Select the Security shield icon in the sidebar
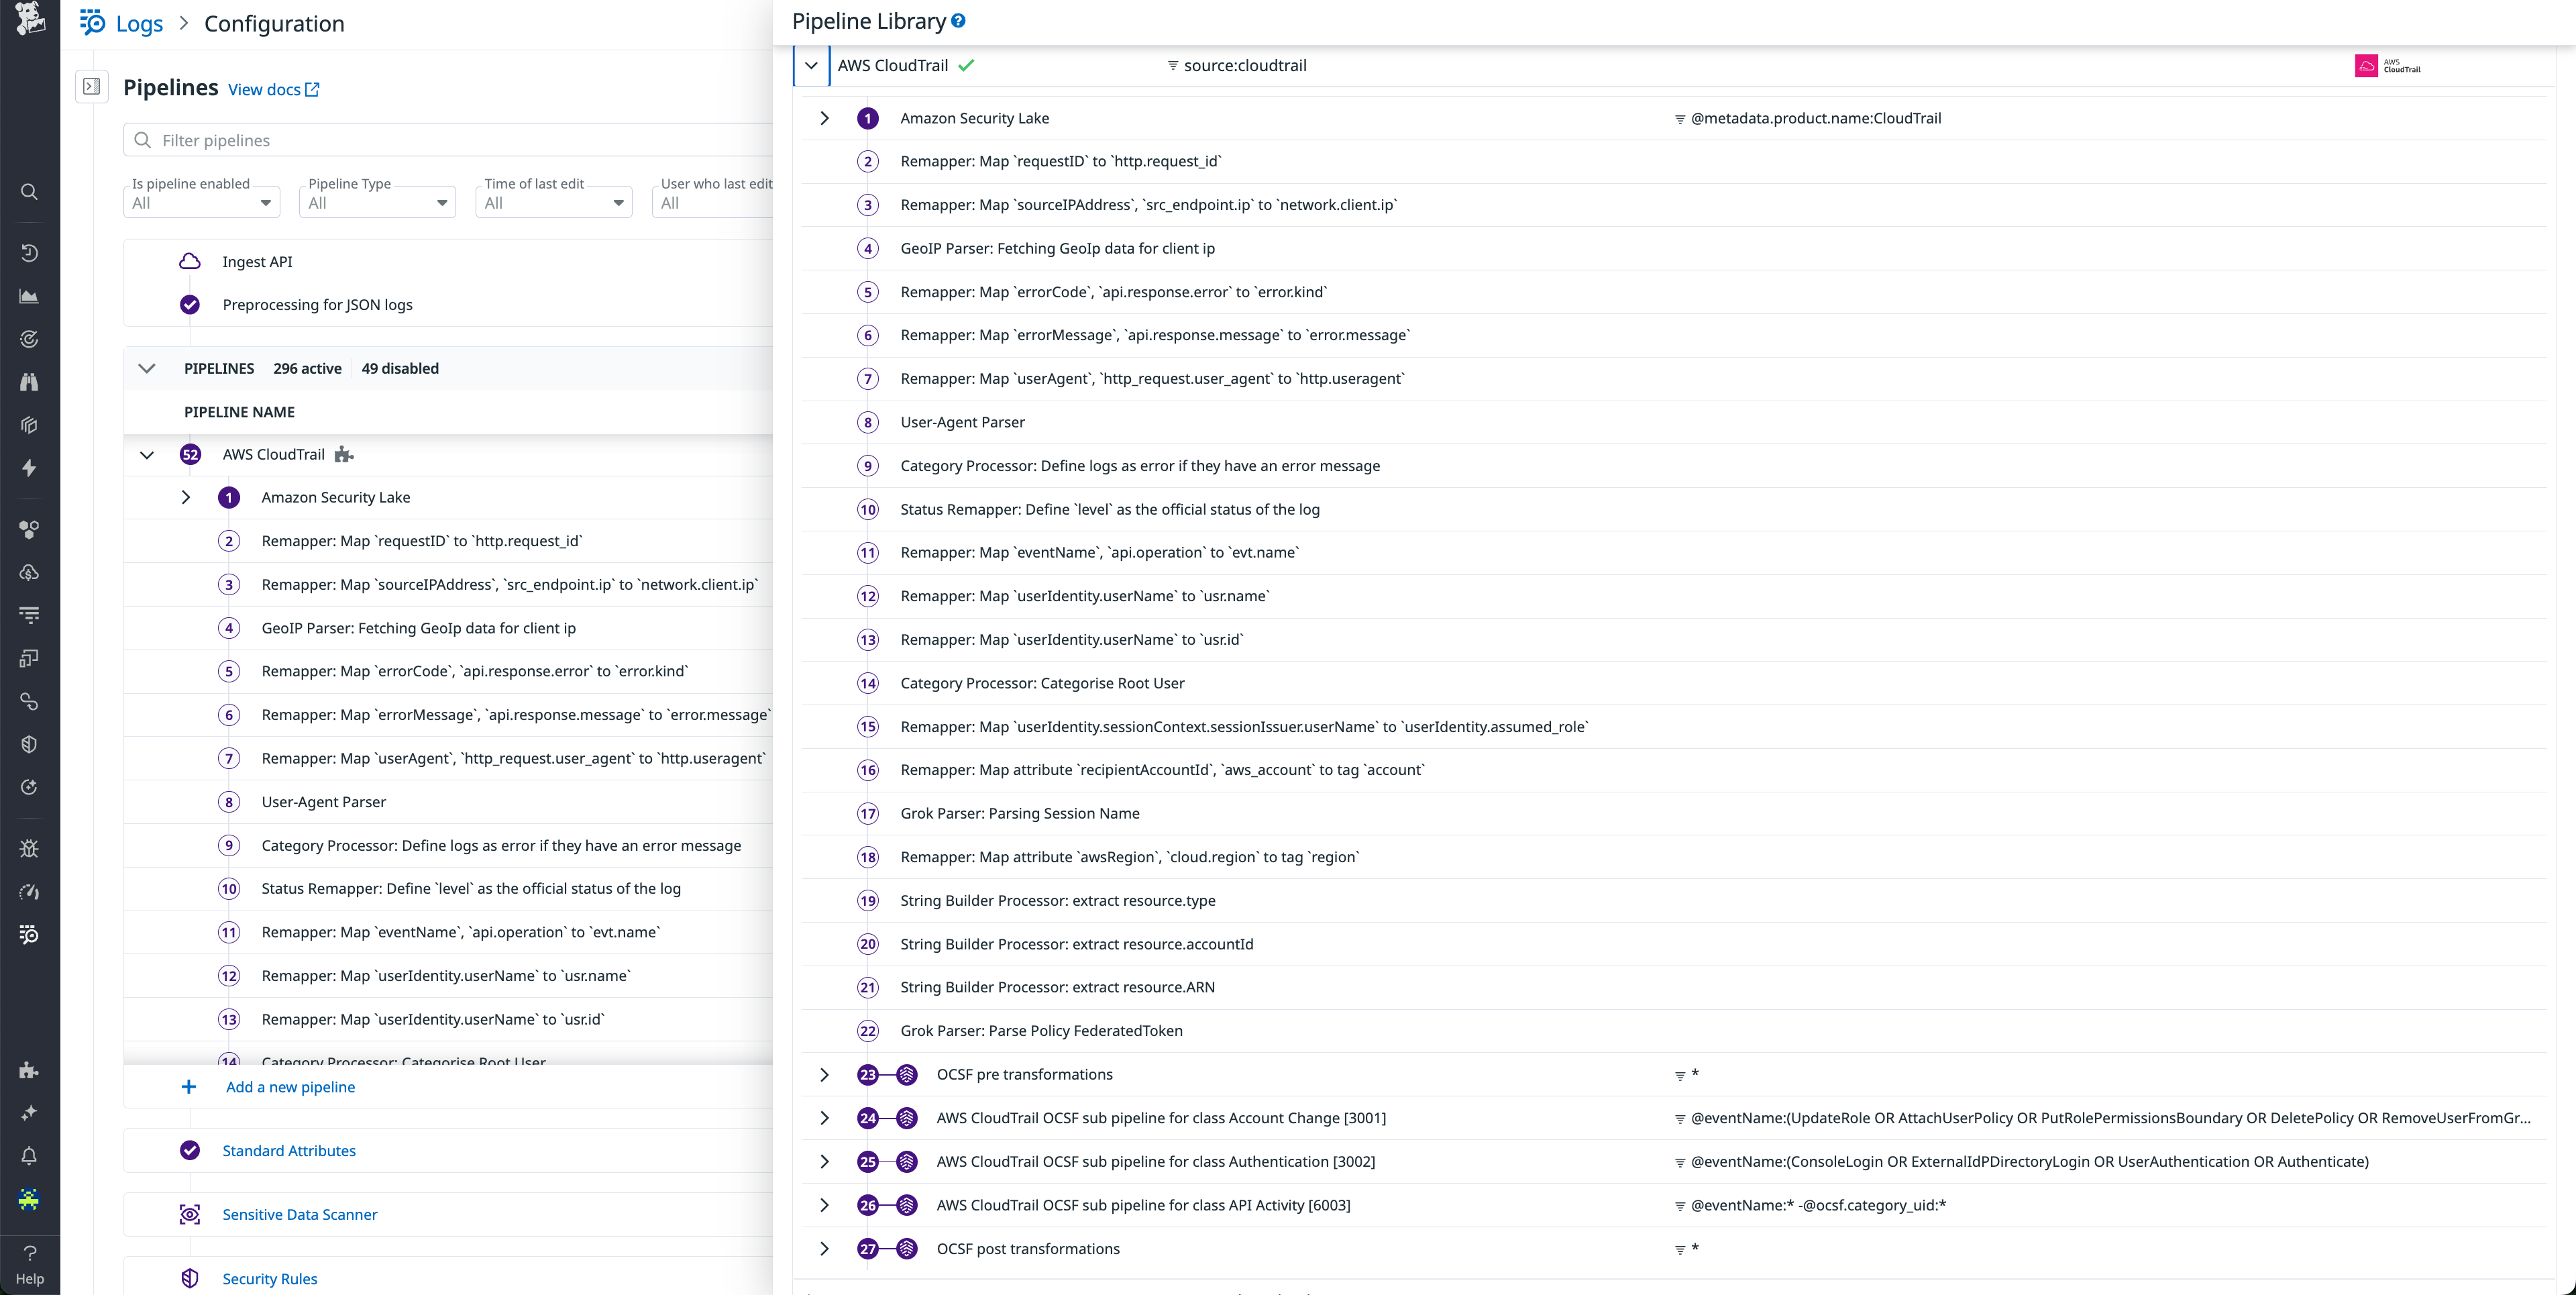 (29, 744)
